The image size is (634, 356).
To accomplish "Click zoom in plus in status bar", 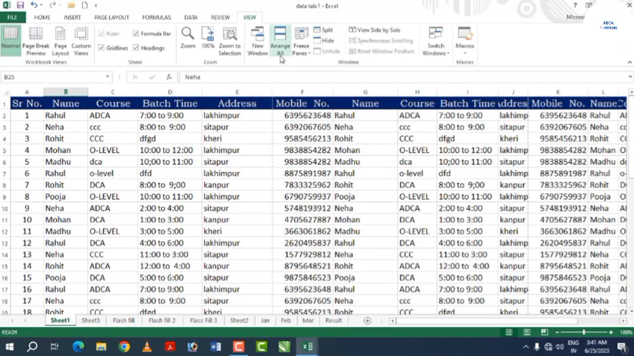I will point(611,332).
